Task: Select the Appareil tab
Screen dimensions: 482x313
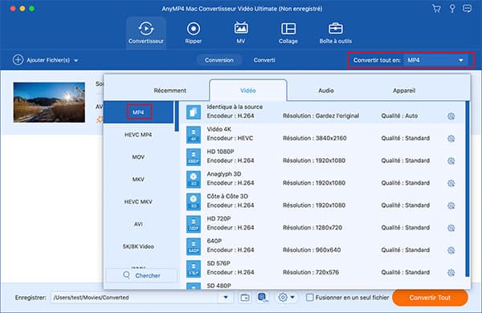Action: 404,91
